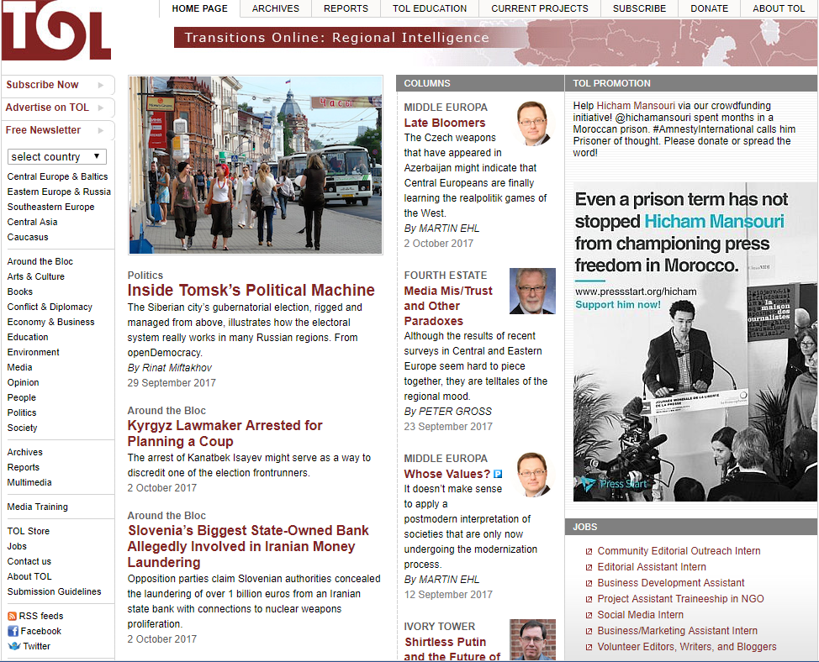The width and height of the screenshot is (819, 662).
Task: Click Peter Gross's column photo
Action: 532,291
